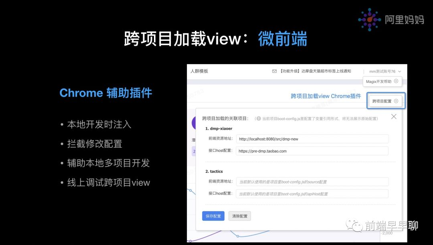Focus tactics 接口host配置 input field
Viewport: 433px width, 245px height.
coord(312,194)
